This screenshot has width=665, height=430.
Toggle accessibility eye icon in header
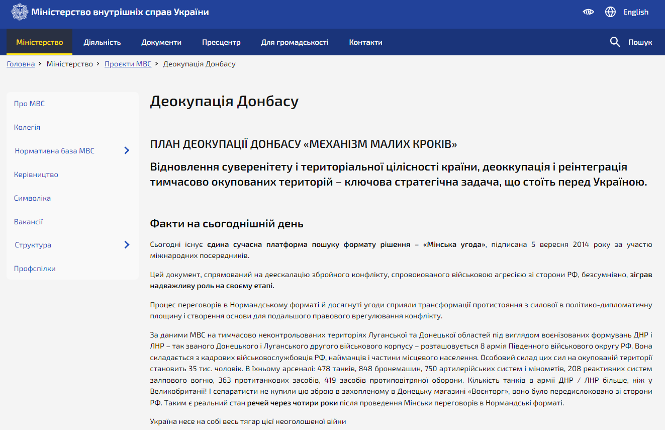coord(588,12)
